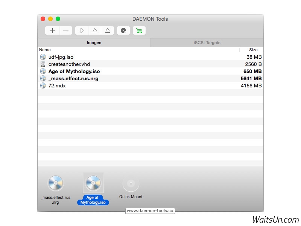
Task: Select the udf-jpg.iso row
Action: tap(150, 57)
